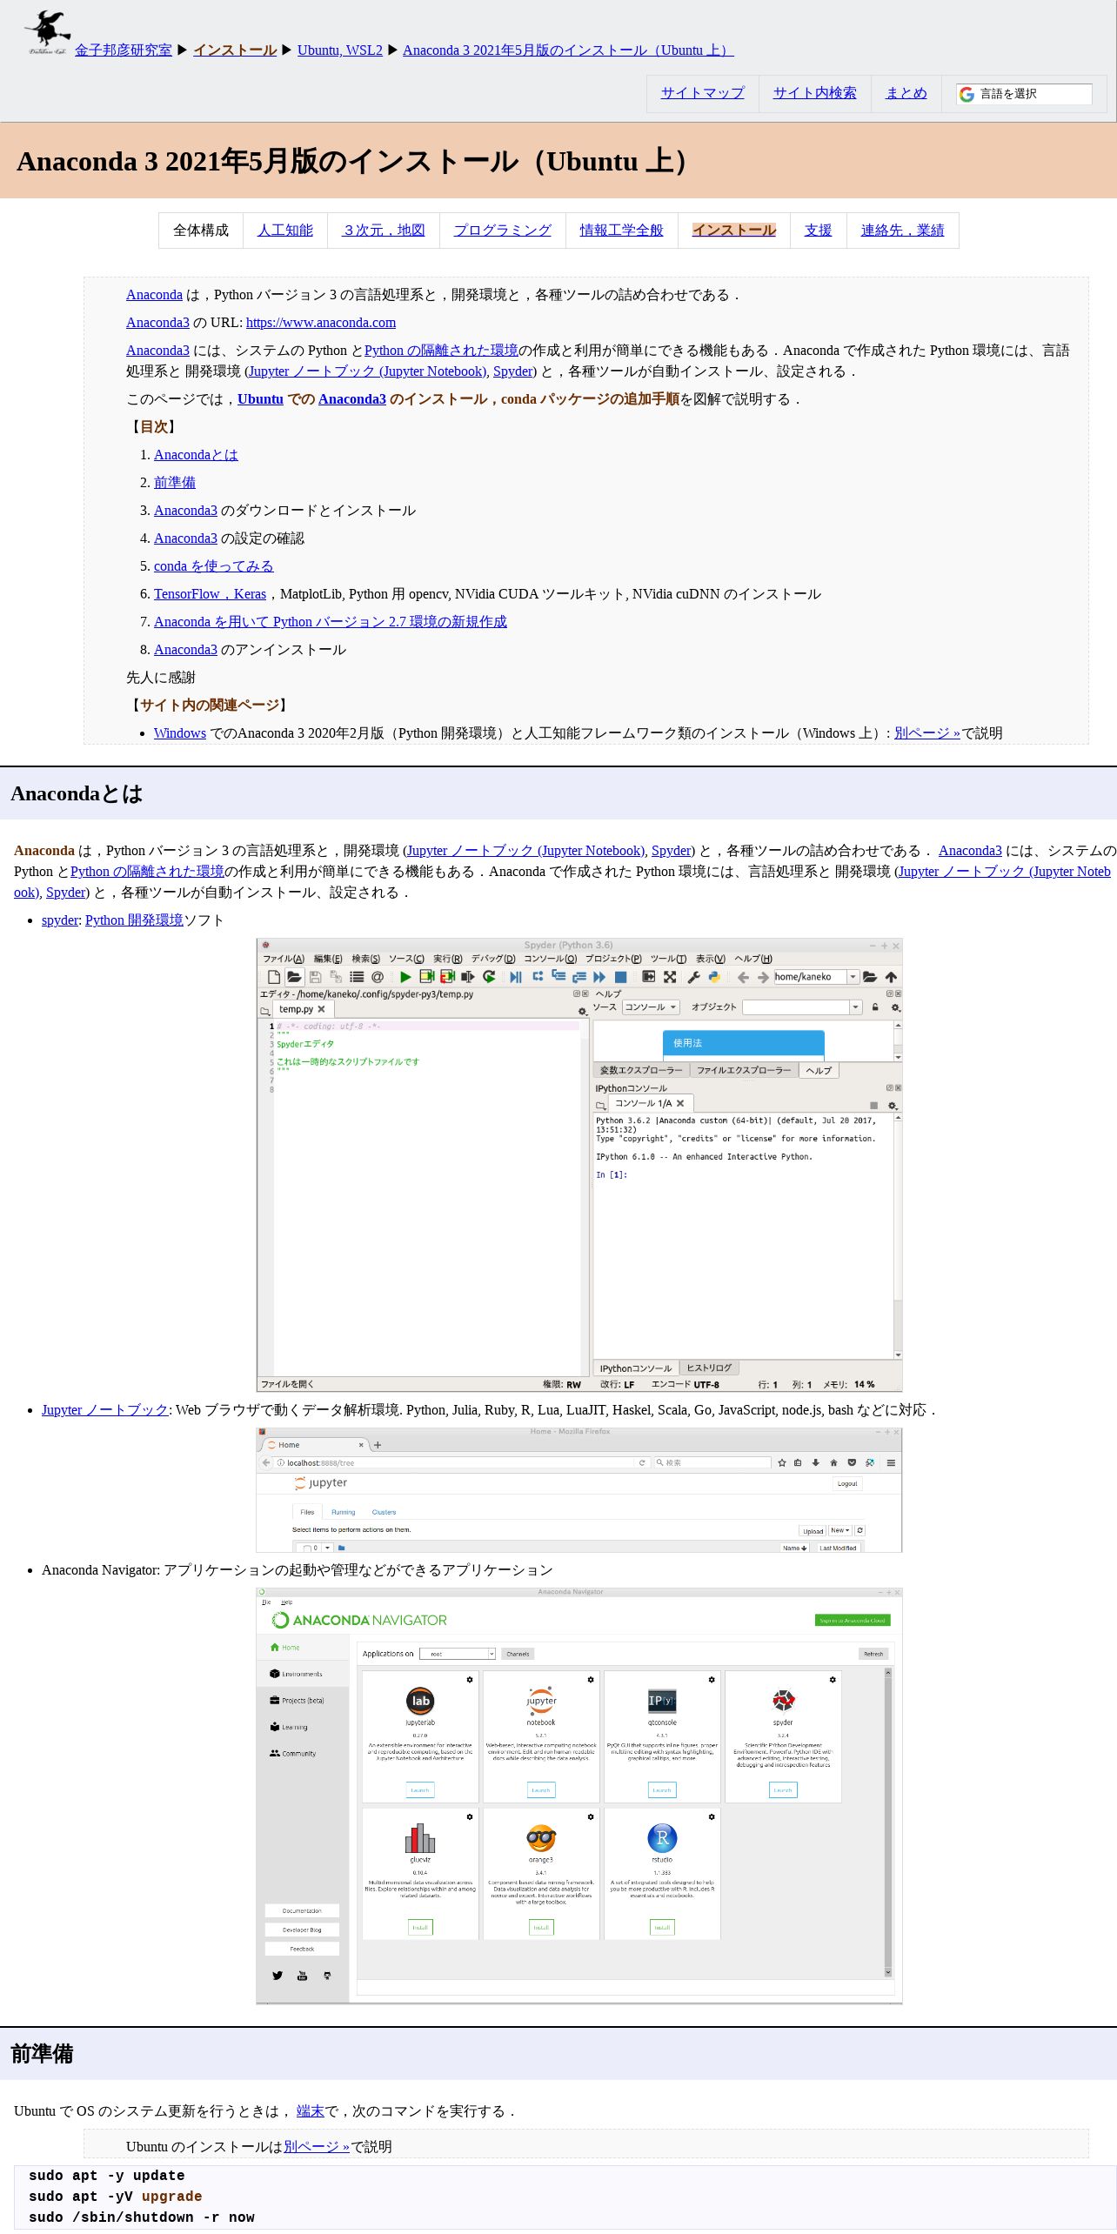Click the wrench preferences icon in the Spyder toolbar
This screenshot has height=2234, width=1117.
(693, 977)
